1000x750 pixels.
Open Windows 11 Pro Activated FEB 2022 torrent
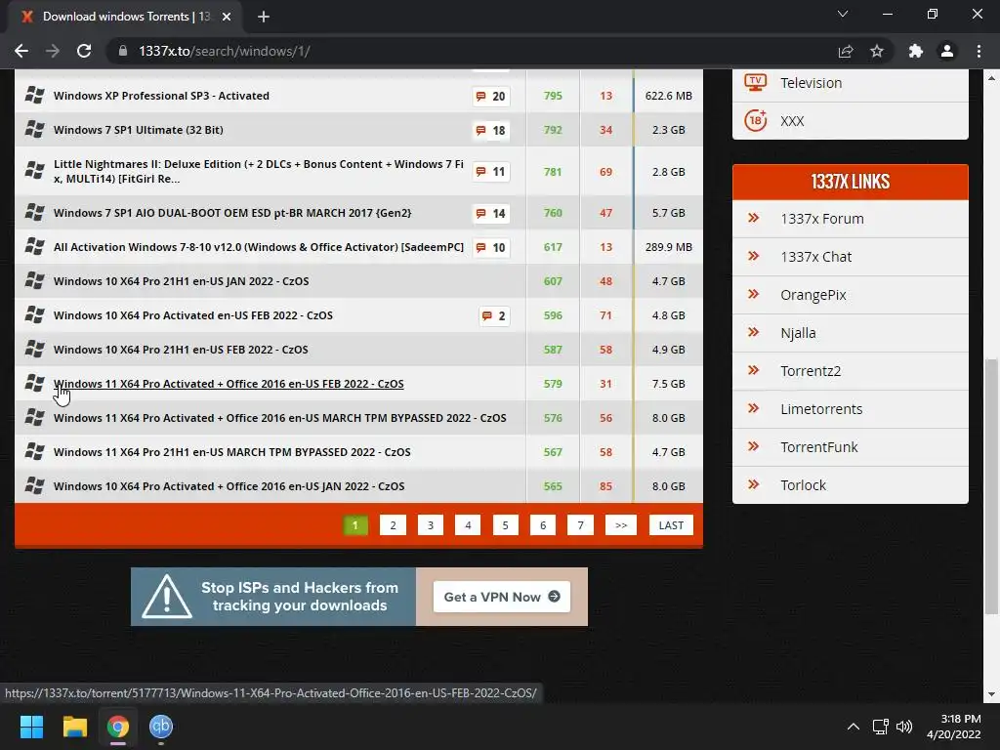pos(229,384)
